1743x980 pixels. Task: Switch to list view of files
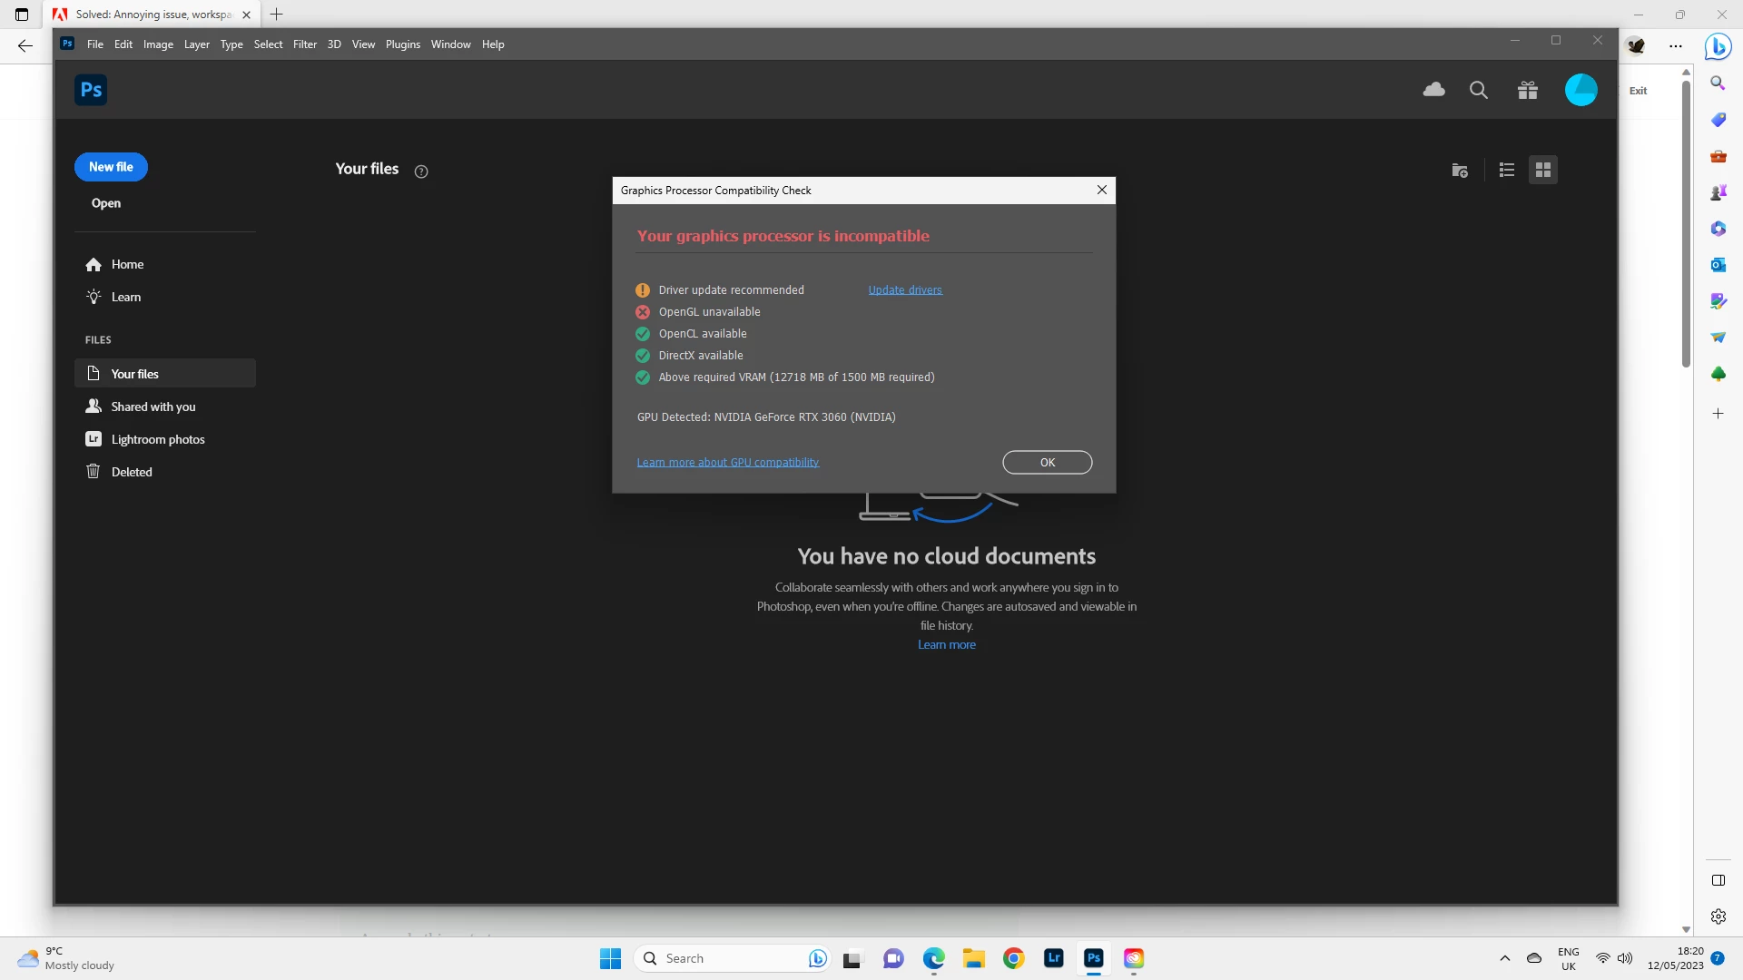(x=1507, y=171)
